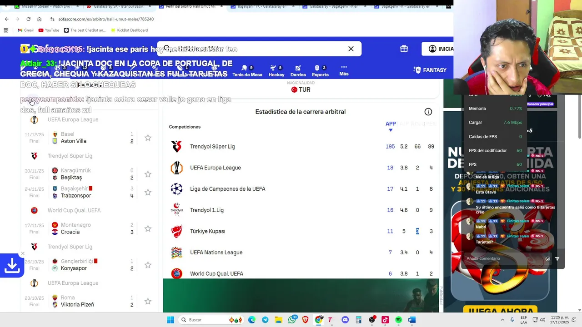The image size is (582, 327).
Task: Open Trabzonspor team name in match list
Action: tap(76, 196)
